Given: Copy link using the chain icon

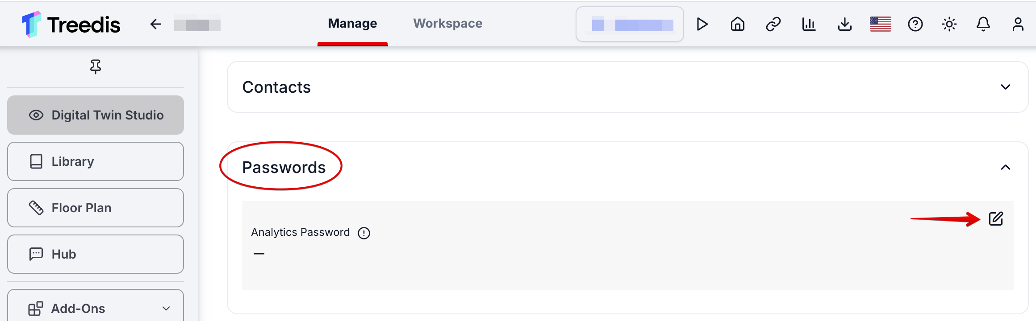Looking at the screenshot, I should (773, 24).
